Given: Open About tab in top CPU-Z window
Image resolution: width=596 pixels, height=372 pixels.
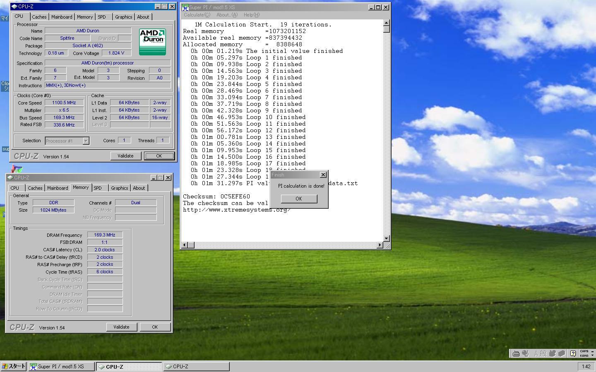Looking at the screenshot, I should click(143, 17).
